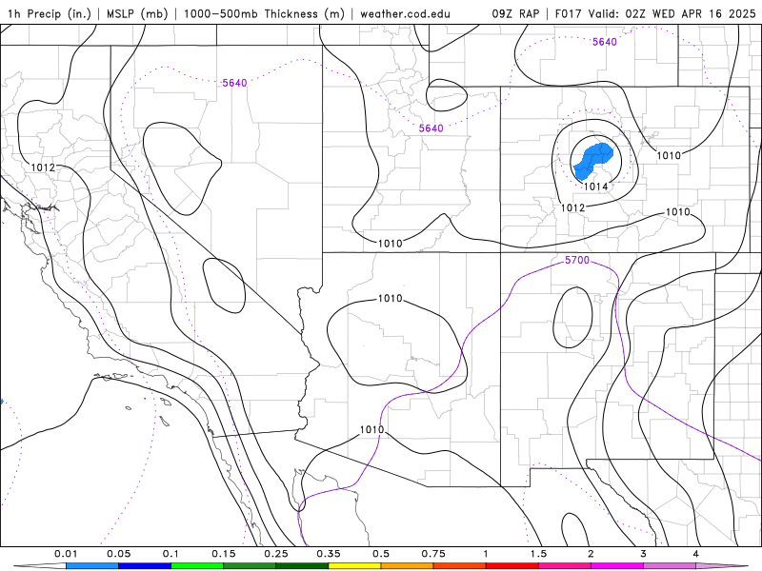762x571 pixels.
Task: Click the "MSLP (mb)" header label
Action: coord(137,13)
